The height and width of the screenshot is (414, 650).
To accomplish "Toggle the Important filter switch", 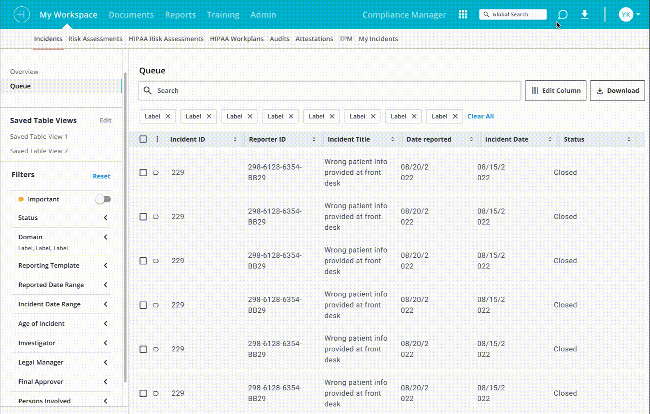I will click(x=103, y=199).
